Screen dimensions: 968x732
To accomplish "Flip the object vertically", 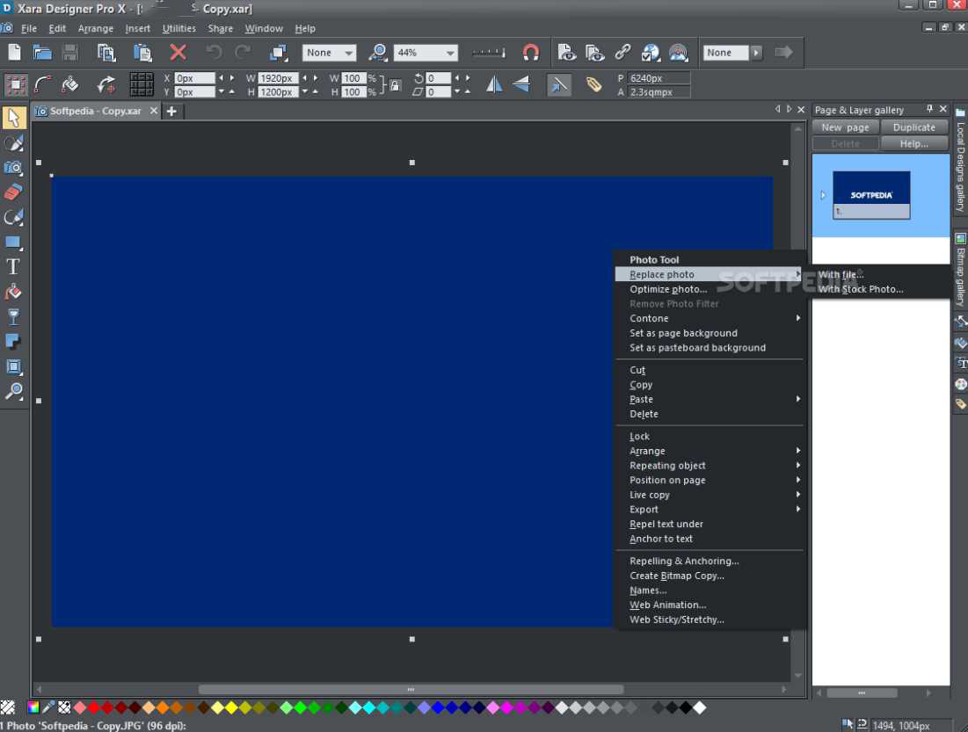I will tap(521, 84).
